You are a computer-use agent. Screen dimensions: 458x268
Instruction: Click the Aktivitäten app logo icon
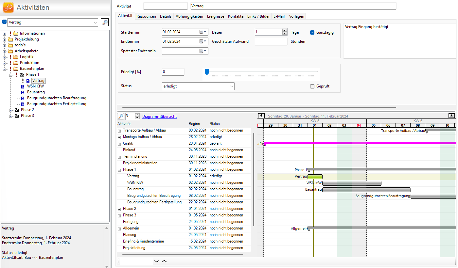tap(8, 8)
